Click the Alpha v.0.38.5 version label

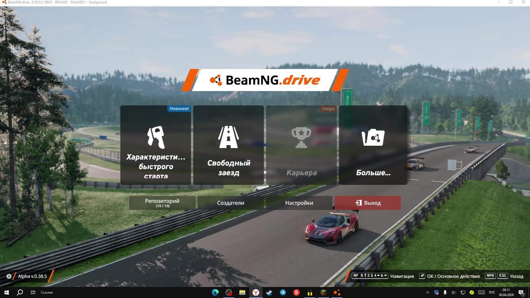[32, 276]
